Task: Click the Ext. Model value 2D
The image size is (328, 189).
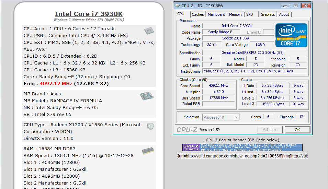Action: pos(256,65)
